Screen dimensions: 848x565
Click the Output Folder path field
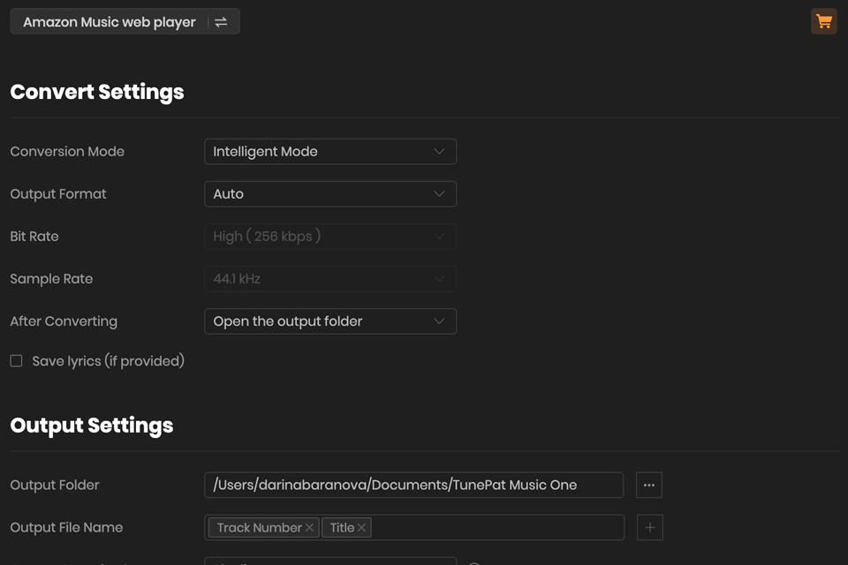coord(413,485)
